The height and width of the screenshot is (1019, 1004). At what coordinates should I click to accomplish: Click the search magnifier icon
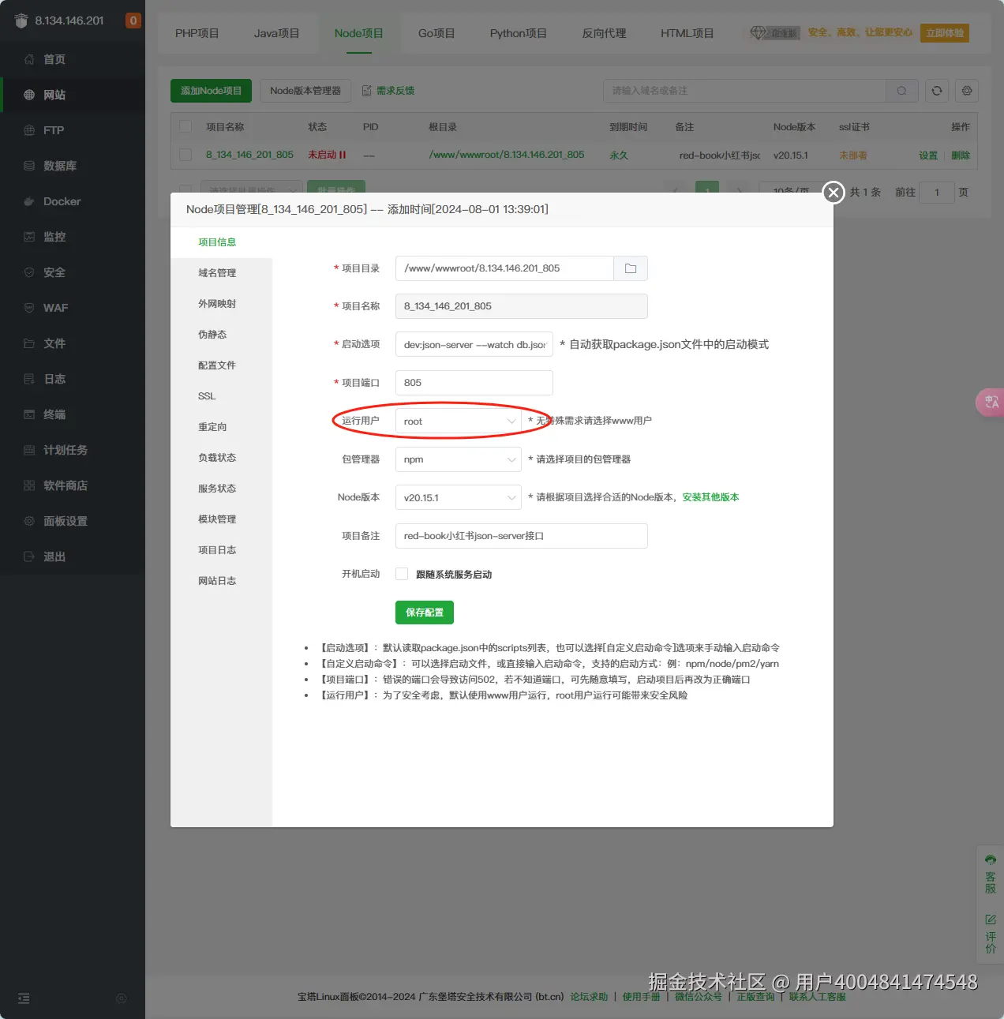901,91
